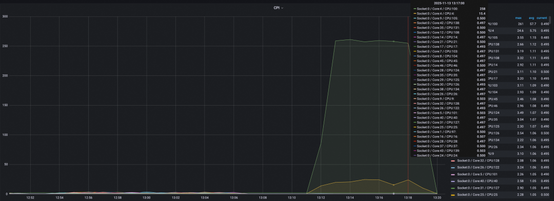Open the CPI panel title dropdown menu
This screenshot has width=554, height=201.
pyautogui.click(x=279, y=8)
